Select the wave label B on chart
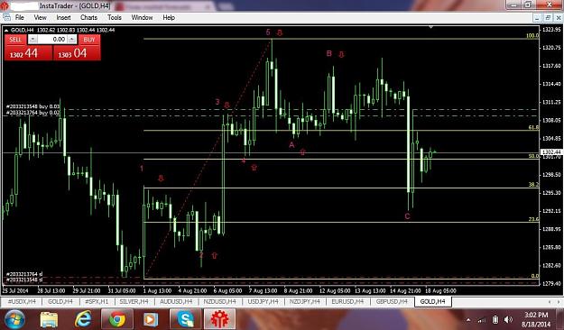Image resolution: width=564 pixels, height=330 pixels. point(328,53)
